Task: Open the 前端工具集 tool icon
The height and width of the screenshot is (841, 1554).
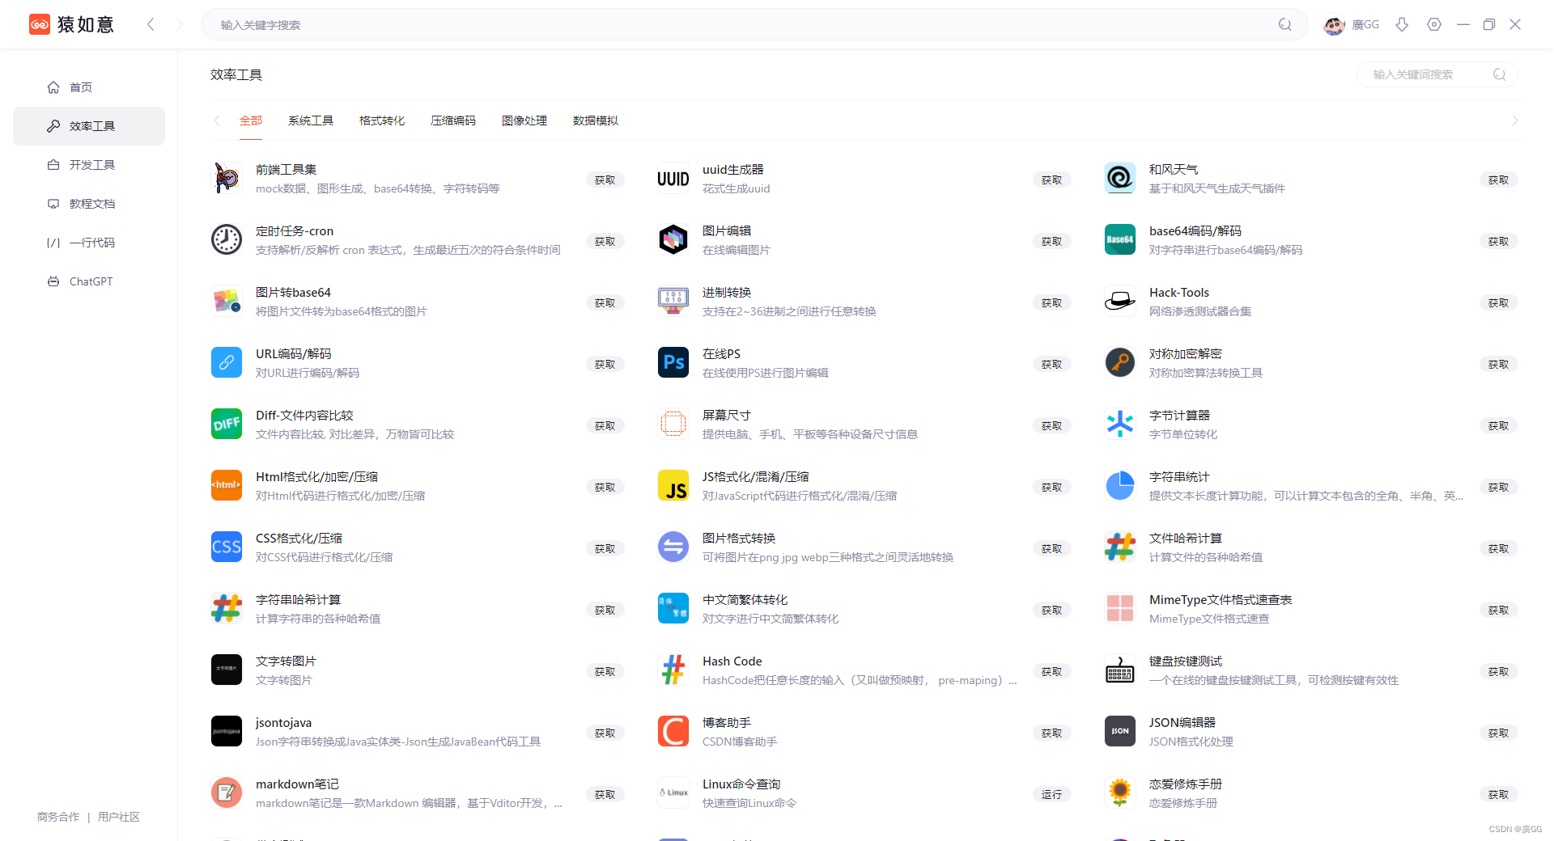Action: (x=227, y=179)
